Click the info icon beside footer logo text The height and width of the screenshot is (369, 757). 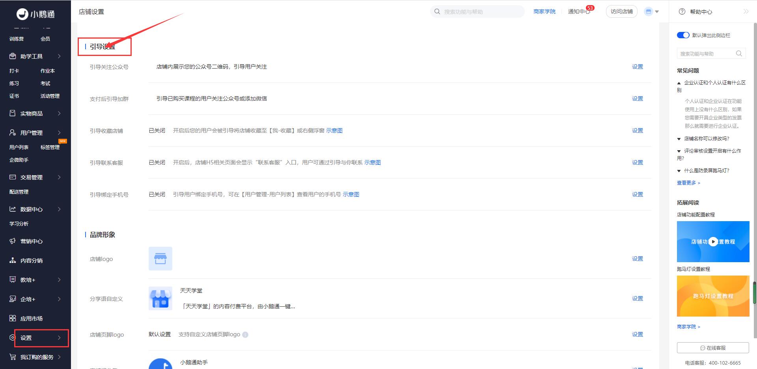click(245, 335)
